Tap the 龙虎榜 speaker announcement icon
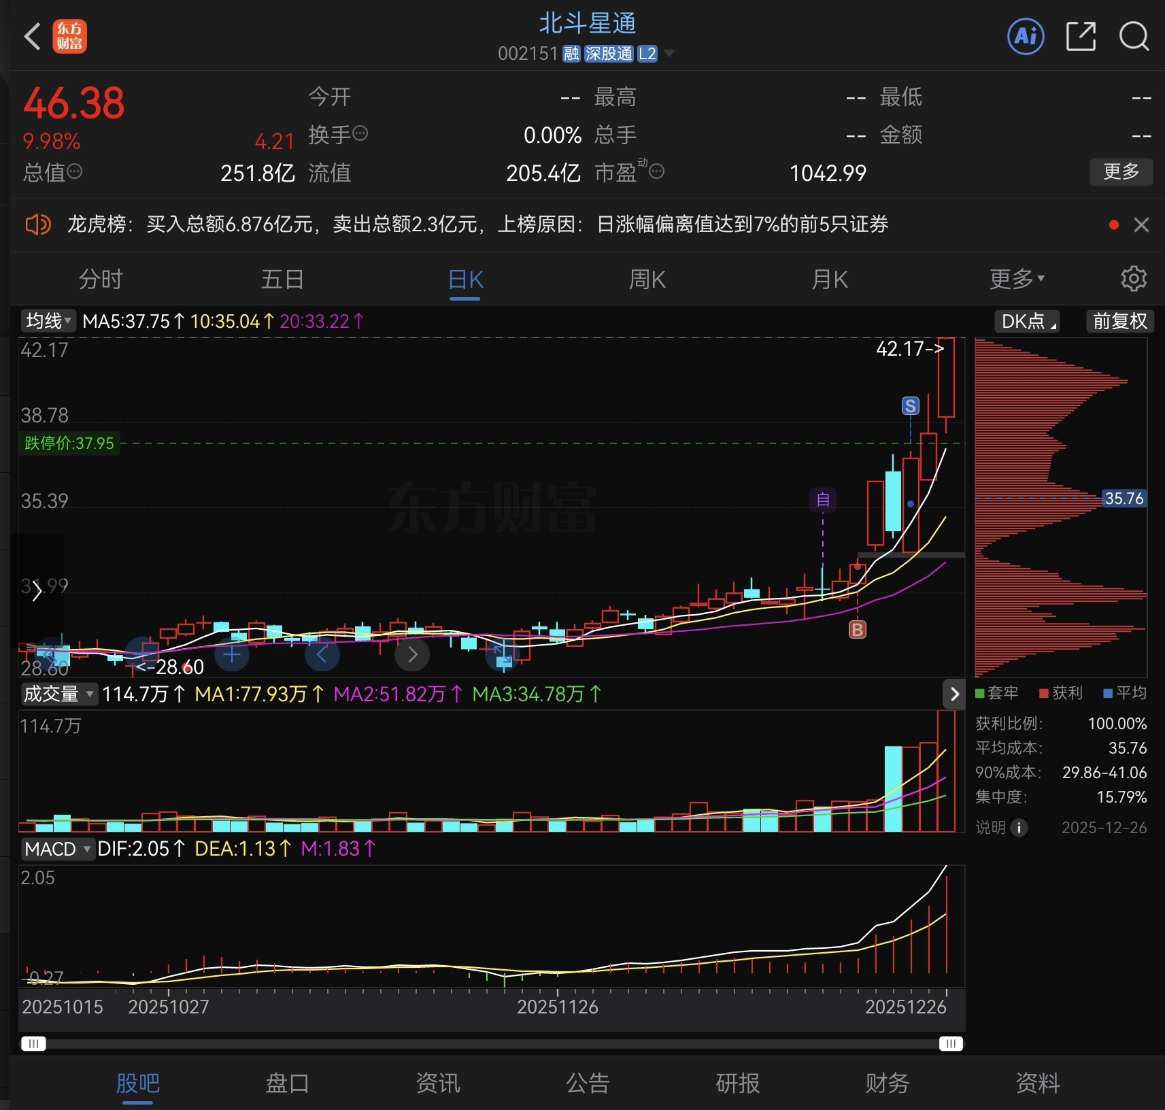Image resolution: width=1165 pixels, height=1110 pixels. tap(38, 224)
